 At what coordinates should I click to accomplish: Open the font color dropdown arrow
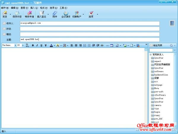[54, 46]
